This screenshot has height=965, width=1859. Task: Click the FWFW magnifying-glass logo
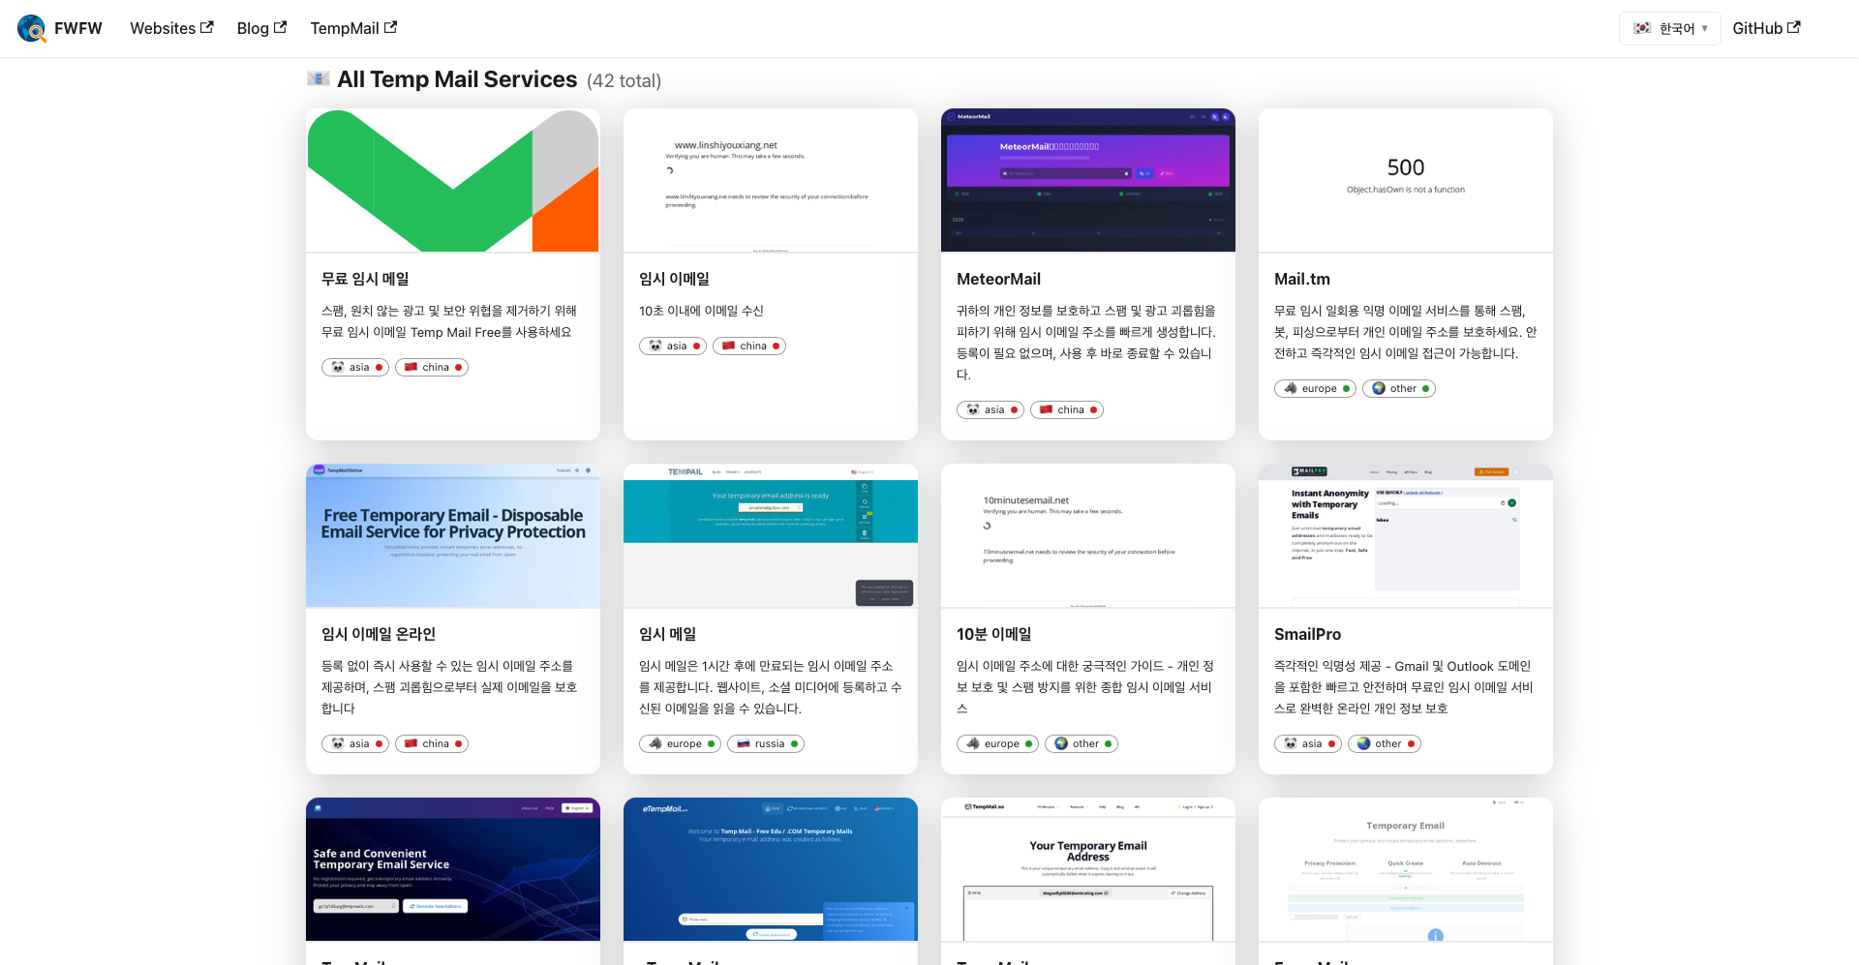[x=32, y=28]
